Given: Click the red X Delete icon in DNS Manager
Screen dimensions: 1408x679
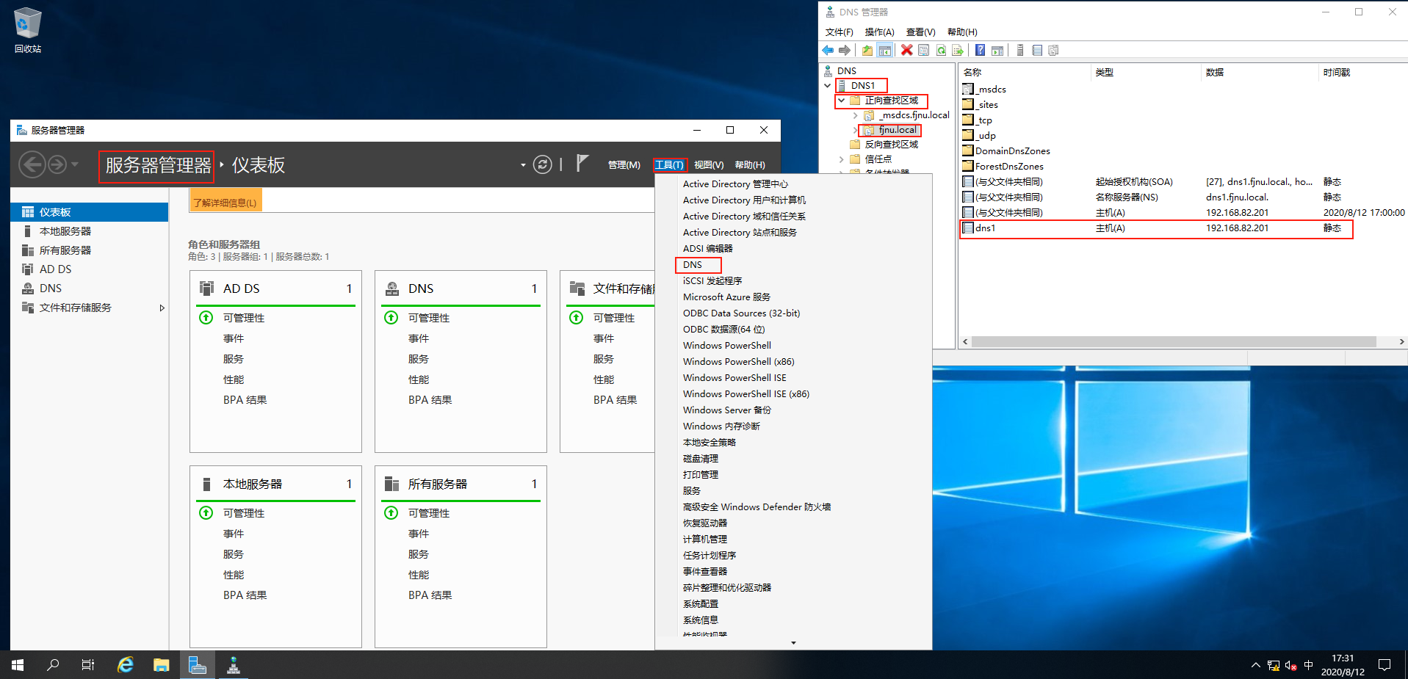Looking at the screenshot, I should point(907,51).
